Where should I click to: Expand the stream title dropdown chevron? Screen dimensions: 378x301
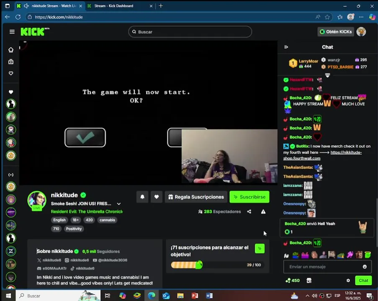(x=119, y=204)
